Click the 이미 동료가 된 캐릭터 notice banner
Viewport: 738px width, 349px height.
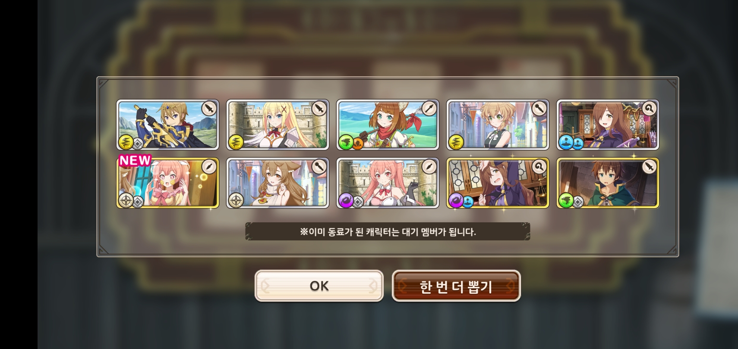[388, 232]
